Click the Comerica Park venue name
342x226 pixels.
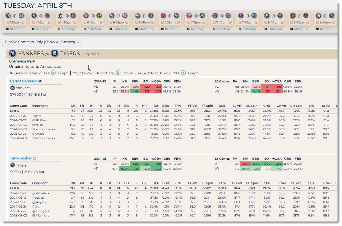click(x=22, y=61)
